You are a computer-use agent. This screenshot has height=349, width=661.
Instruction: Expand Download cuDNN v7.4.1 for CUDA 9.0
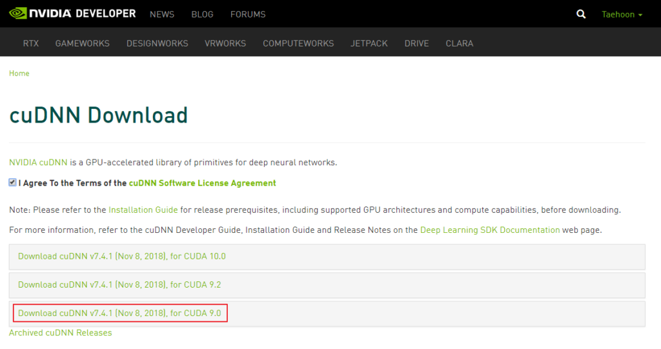point(327,313)
